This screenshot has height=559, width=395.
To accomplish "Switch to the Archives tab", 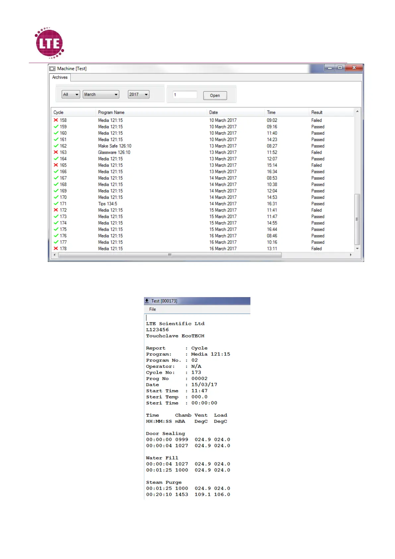I will coord(60,77).
